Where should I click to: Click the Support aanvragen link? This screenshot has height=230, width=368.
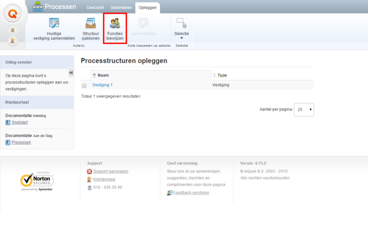click(110, 171)
